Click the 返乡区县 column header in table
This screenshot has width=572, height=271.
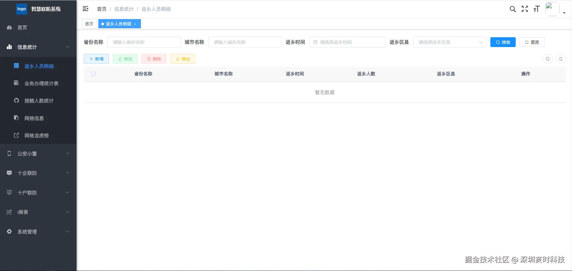pyautogui.click(x=446, y=74)
